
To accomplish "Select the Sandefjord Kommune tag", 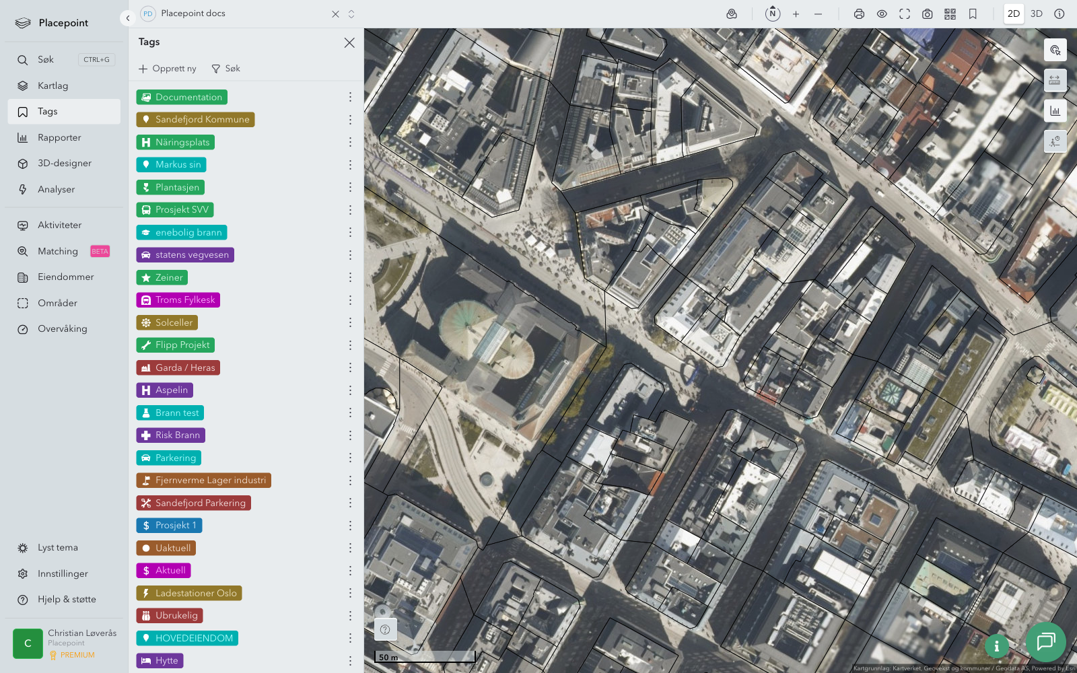I will click(195, 120).
